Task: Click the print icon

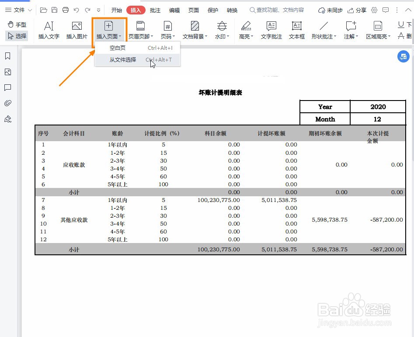Action: tap(66, 10)
